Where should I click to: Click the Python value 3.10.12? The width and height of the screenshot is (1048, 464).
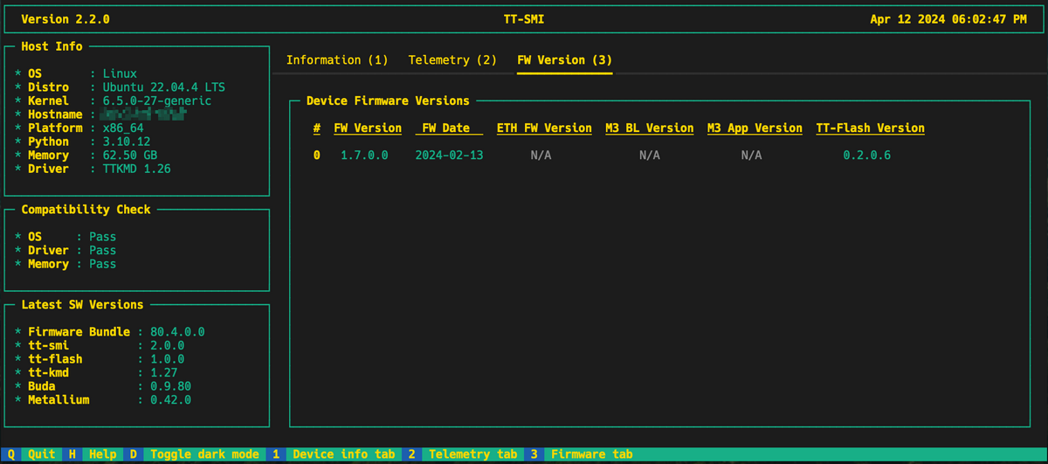(126, 142)
